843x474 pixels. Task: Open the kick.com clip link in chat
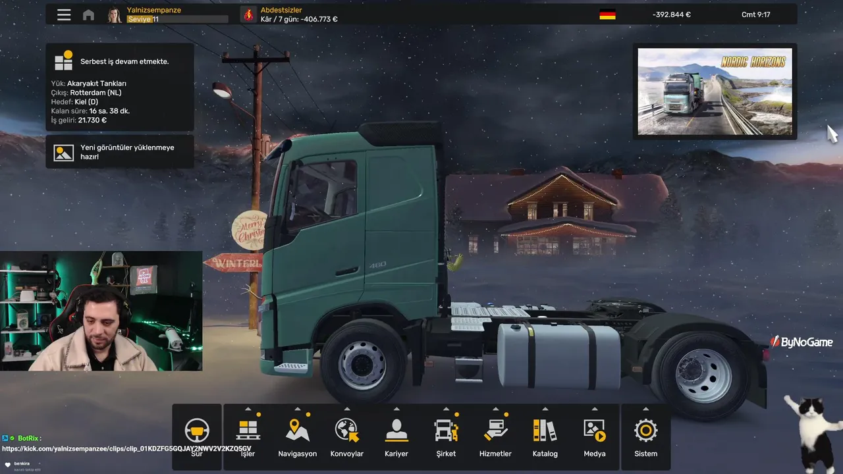(x=126, y=448)
